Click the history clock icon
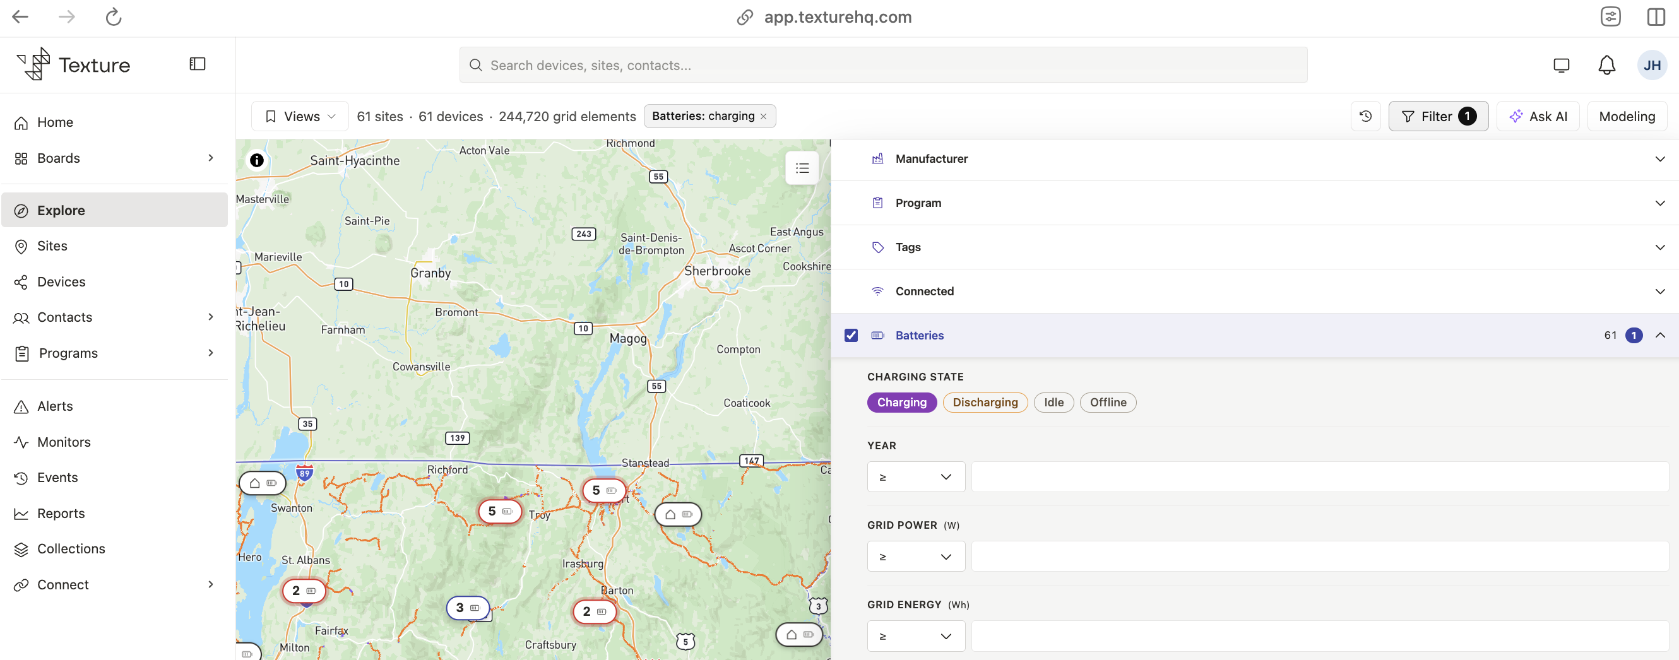The width and height of the screenshot is (1679, 660). 1365,117
